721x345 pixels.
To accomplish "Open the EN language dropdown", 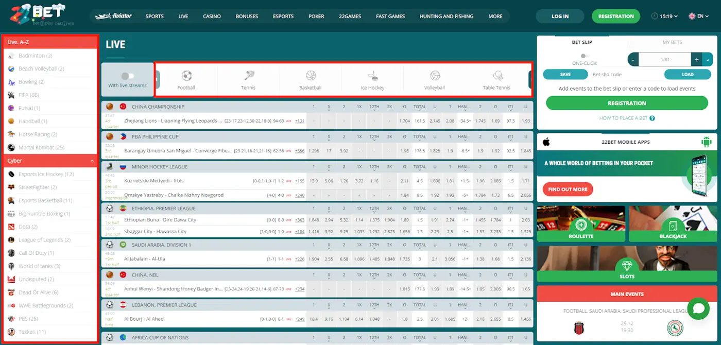I will pyautogui.click(x=698, y=16).
